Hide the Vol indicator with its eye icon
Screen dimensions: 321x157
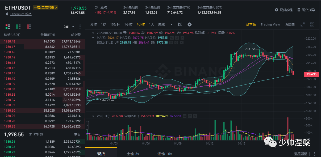coord(185,116)
